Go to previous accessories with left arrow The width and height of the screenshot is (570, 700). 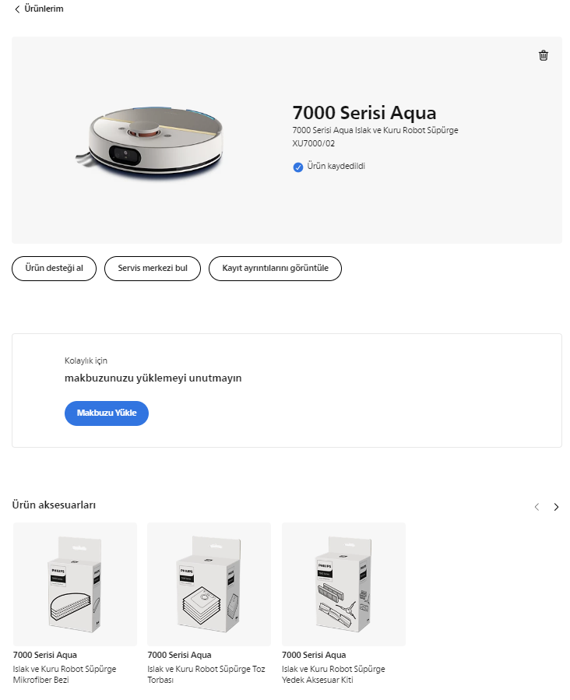coord(537,507)
